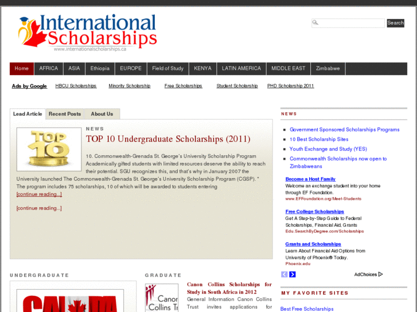Open Best Free Scholarships link
Viewport: 417px width, 312px height.
pyautogui.click(x=307, y=309)
